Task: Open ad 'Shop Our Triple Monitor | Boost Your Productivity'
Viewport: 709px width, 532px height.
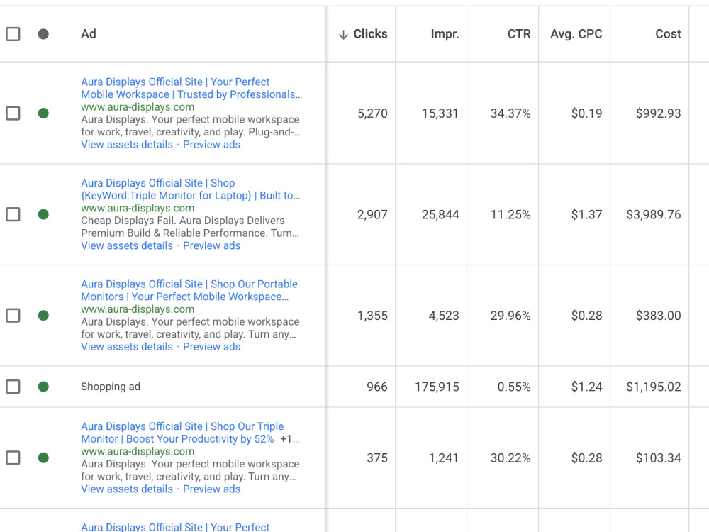Action: [x=182, y=433]
